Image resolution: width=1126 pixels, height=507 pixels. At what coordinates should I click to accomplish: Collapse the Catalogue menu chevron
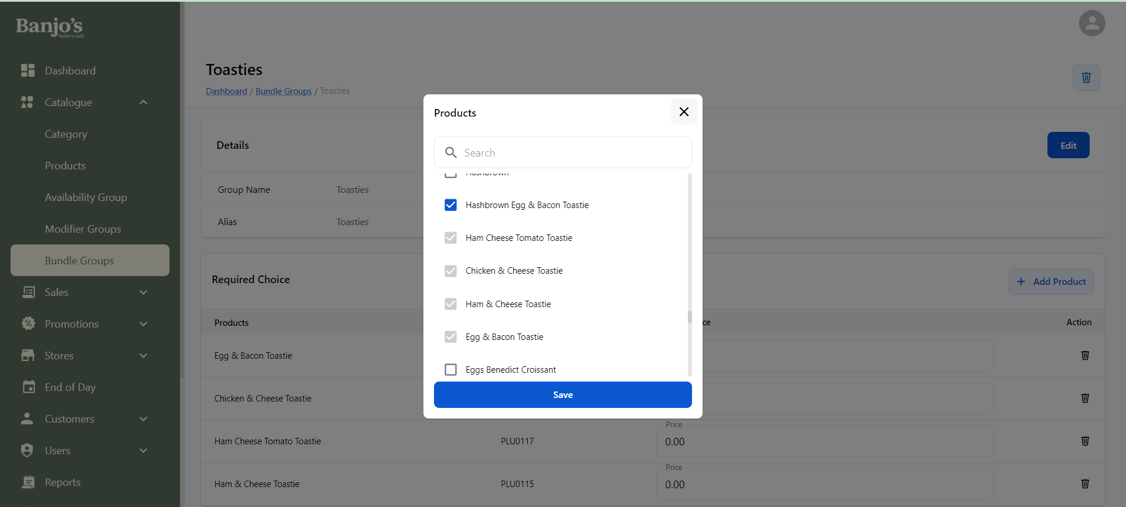(143, 103)
